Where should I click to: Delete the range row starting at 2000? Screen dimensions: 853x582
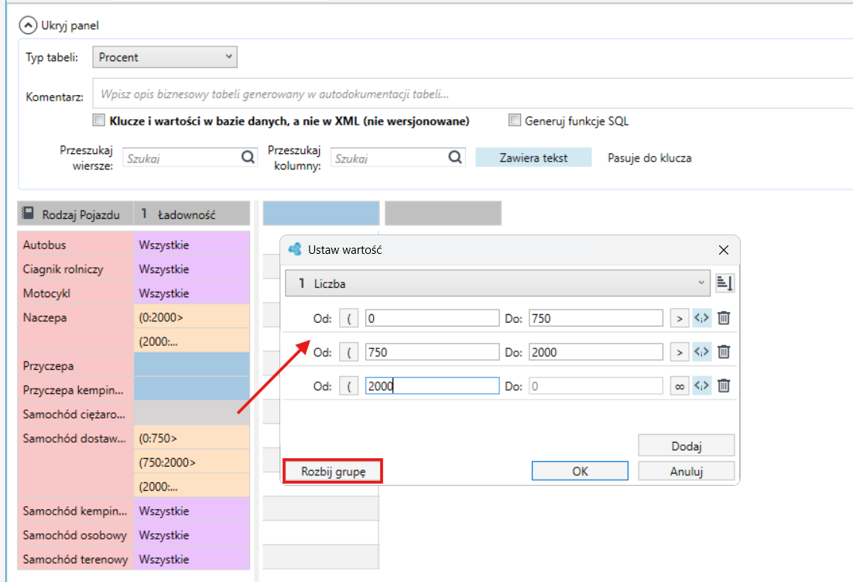click(x=724, y=385)
